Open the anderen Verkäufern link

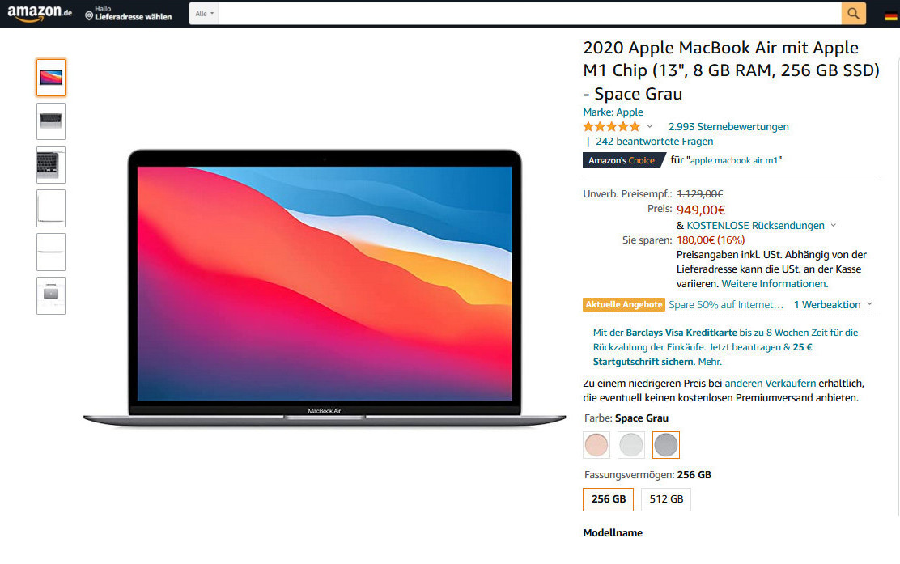(771, 384)
